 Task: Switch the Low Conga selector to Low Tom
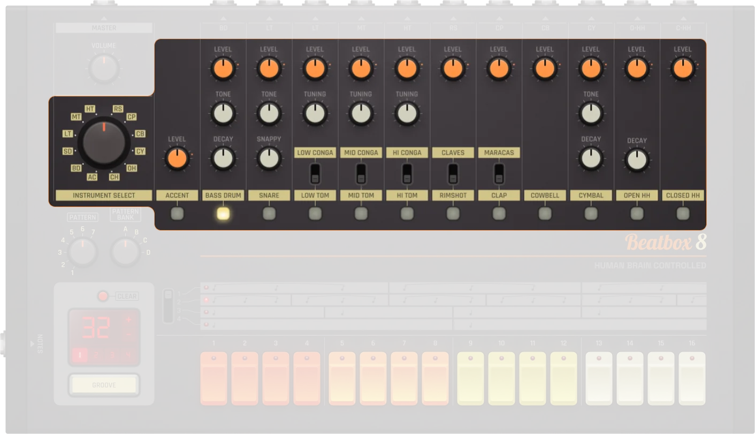click(315, 172)
